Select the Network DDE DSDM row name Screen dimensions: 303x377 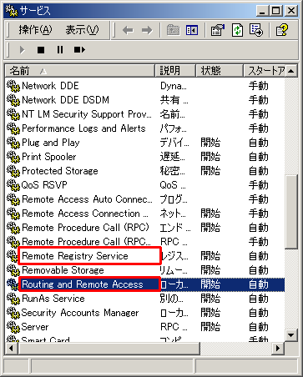[65, 100]
